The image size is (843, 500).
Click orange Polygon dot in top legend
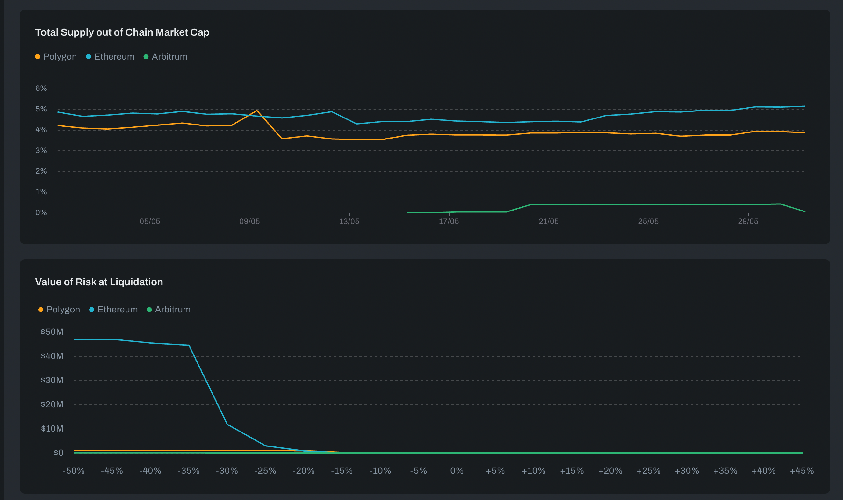[x=38, y=57]
